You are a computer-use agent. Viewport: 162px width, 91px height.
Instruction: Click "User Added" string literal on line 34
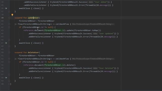click(101, 2)
